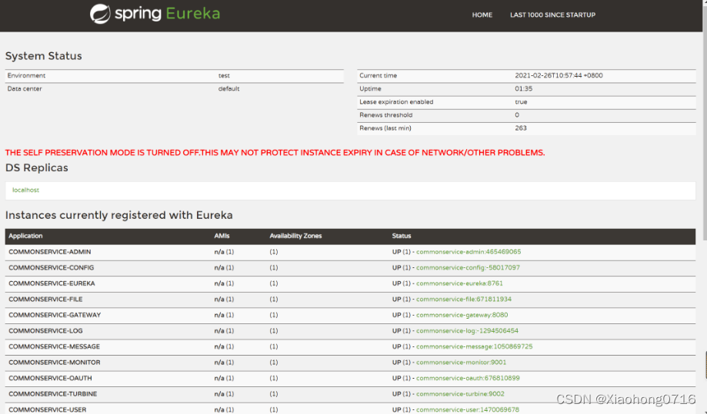Viewport: 707px width, 414px height.
Task: Open commonservice-file:671811934 instance link
Action: tap(464, 300)
